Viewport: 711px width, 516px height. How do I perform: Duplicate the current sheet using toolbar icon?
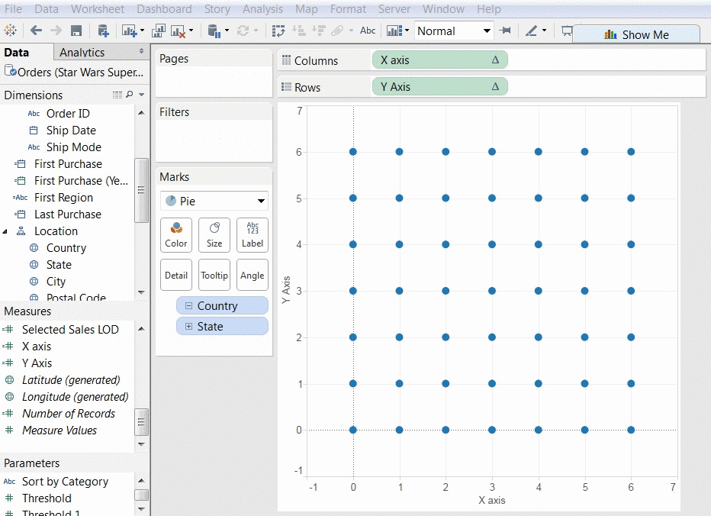pyautogui.click(x=158, y=31)
